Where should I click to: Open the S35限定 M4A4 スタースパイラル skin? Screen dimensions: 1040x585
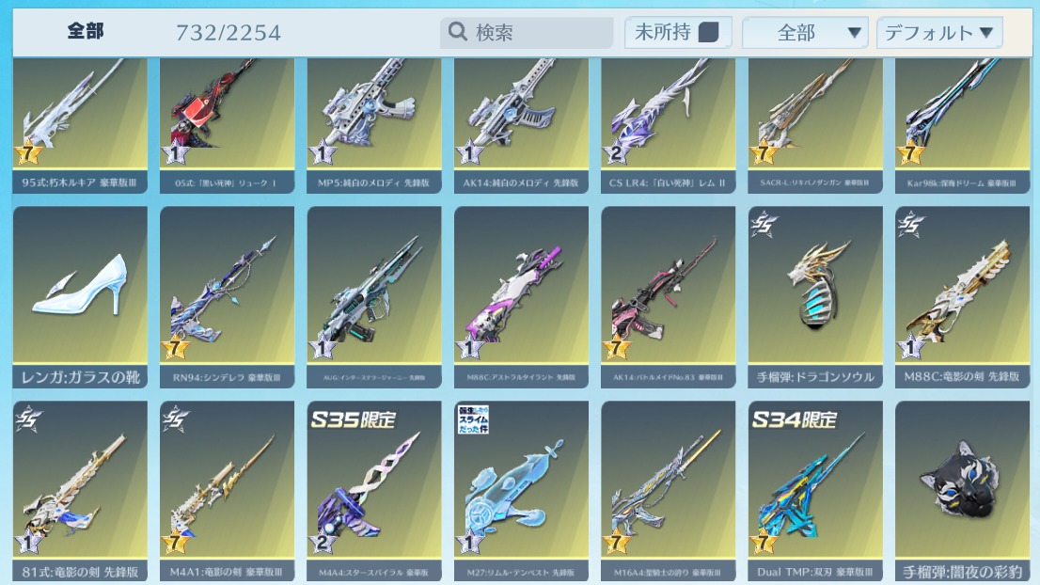tap(374, 492)
